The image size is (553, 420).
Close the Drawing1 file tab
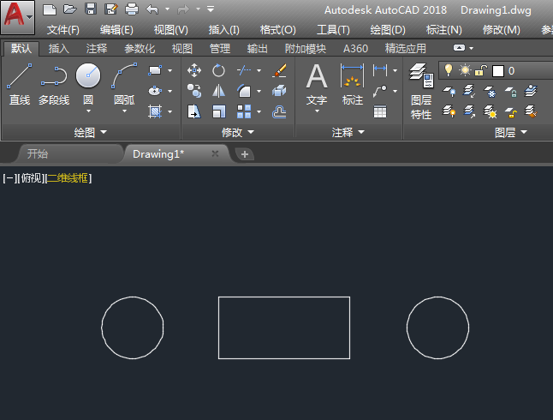[215, 153]
